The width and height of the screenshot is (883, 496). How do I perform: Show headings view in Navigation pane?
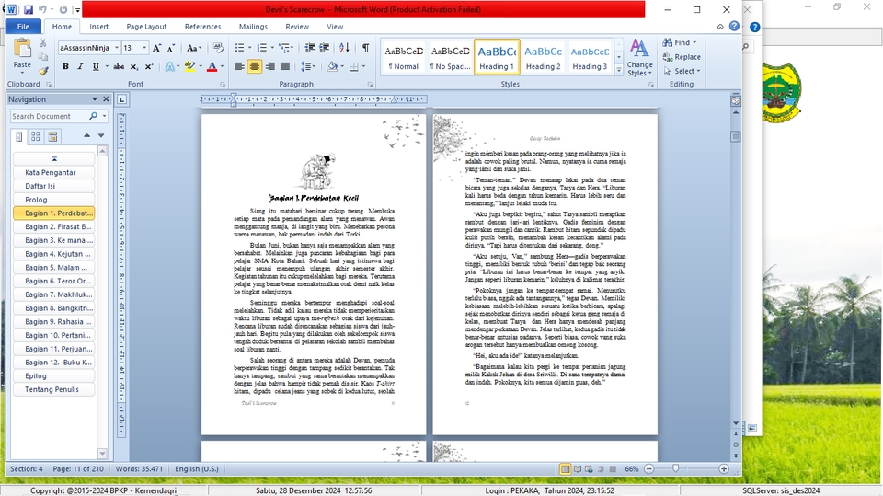pos(19,136)
